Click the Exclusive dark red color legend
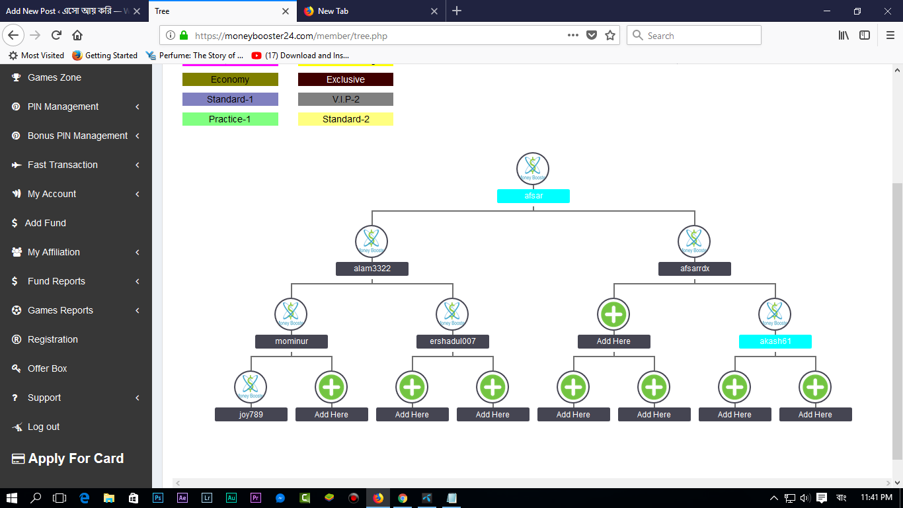 point(345,79)
